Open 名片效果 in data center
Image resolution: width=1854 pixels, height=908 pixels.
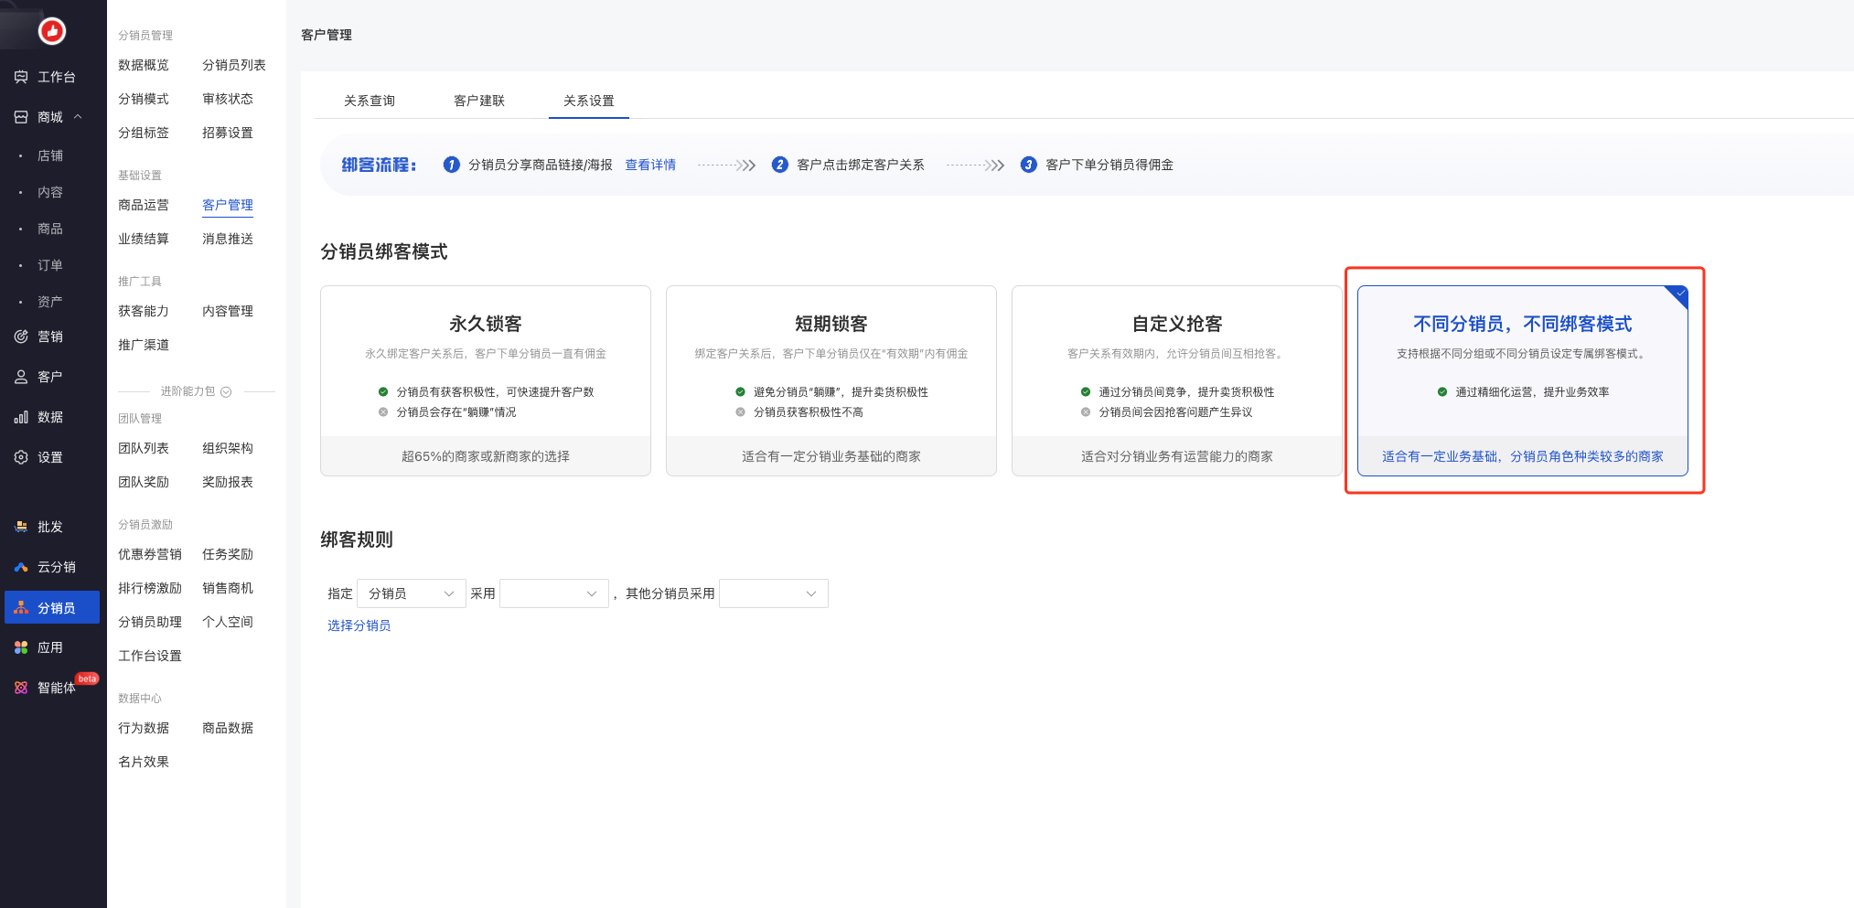coord(144,762)
